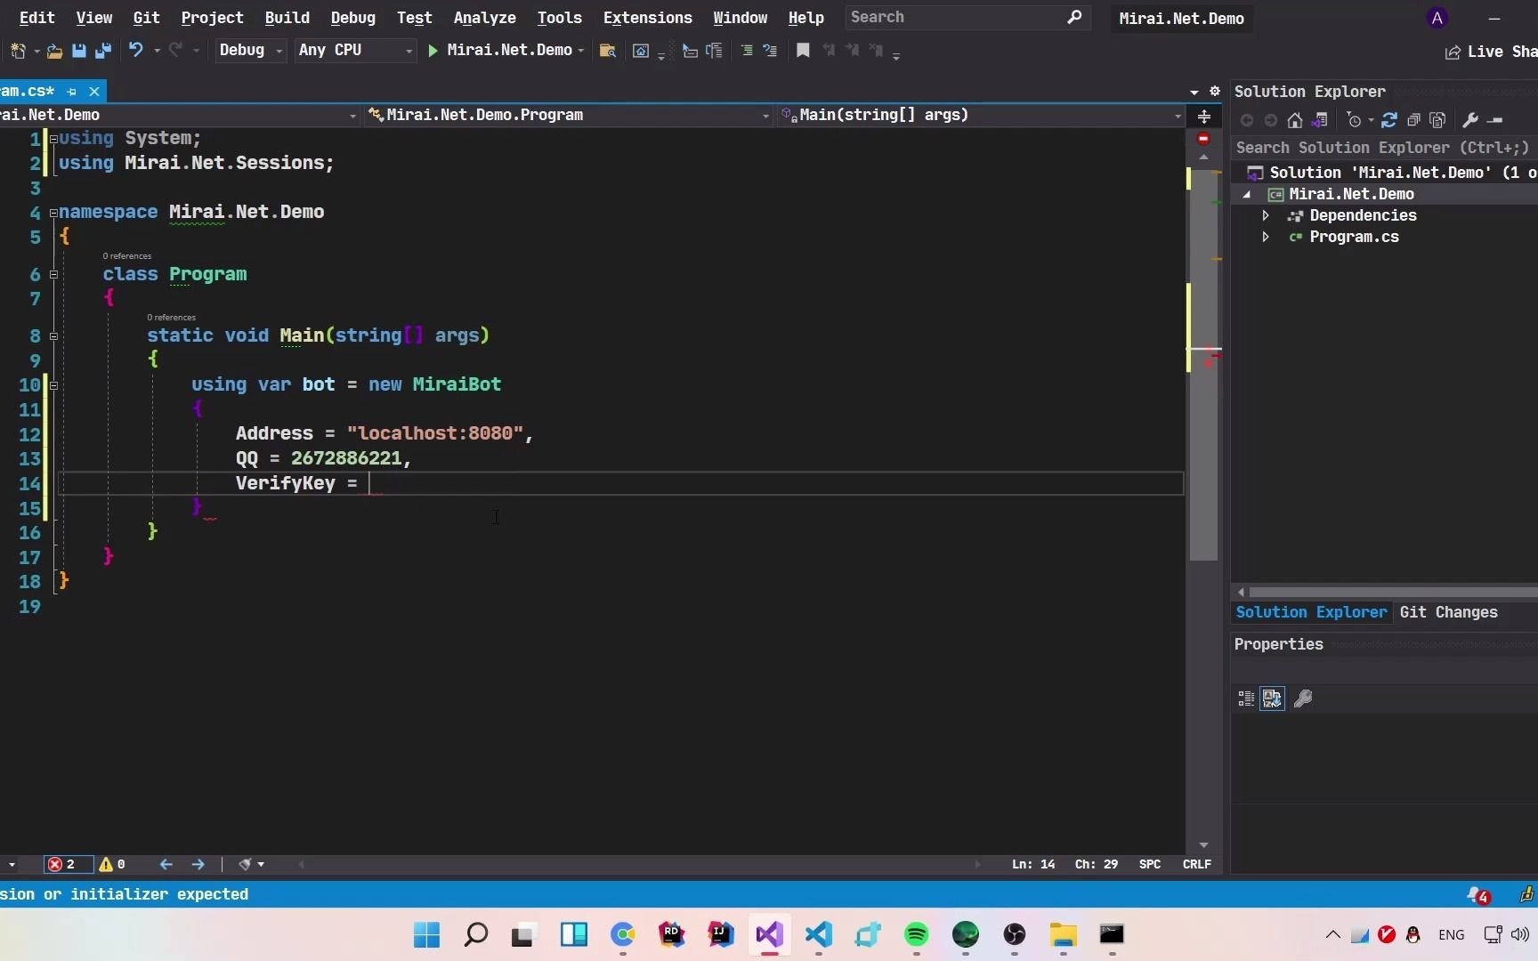Navigate forward with the right arrow
This screenshot has width=1538, height=961.
(x=198, y=864)
